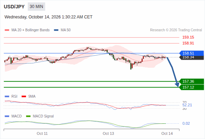Click the date line 'Wednesday, October 14, 2026 1:30:22 AM CET'
This screenshot has width=205, height=139.
click(x=48, y=17)
